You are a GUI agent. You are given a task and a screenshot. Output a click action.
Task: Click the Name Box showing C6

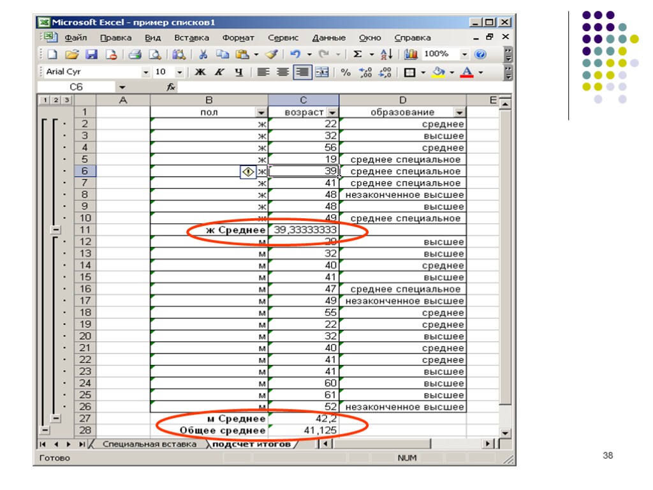[77, 87]
